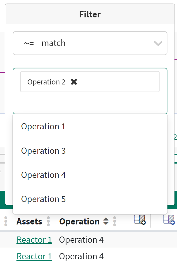The height and width of the screenshot is (264, 177).
Task: Click drag handle between Assets and Operation
Action: pyautogui.click(x=48, y=221)
